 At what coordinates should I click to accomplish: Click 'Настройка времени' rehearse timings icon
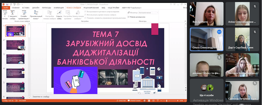pos(68,12)
